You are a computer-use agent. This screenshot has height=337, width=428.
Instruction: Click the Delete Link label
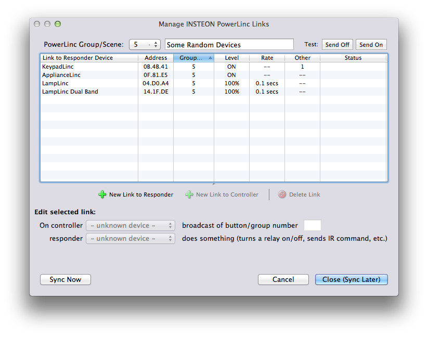click(x=305, y=195)
